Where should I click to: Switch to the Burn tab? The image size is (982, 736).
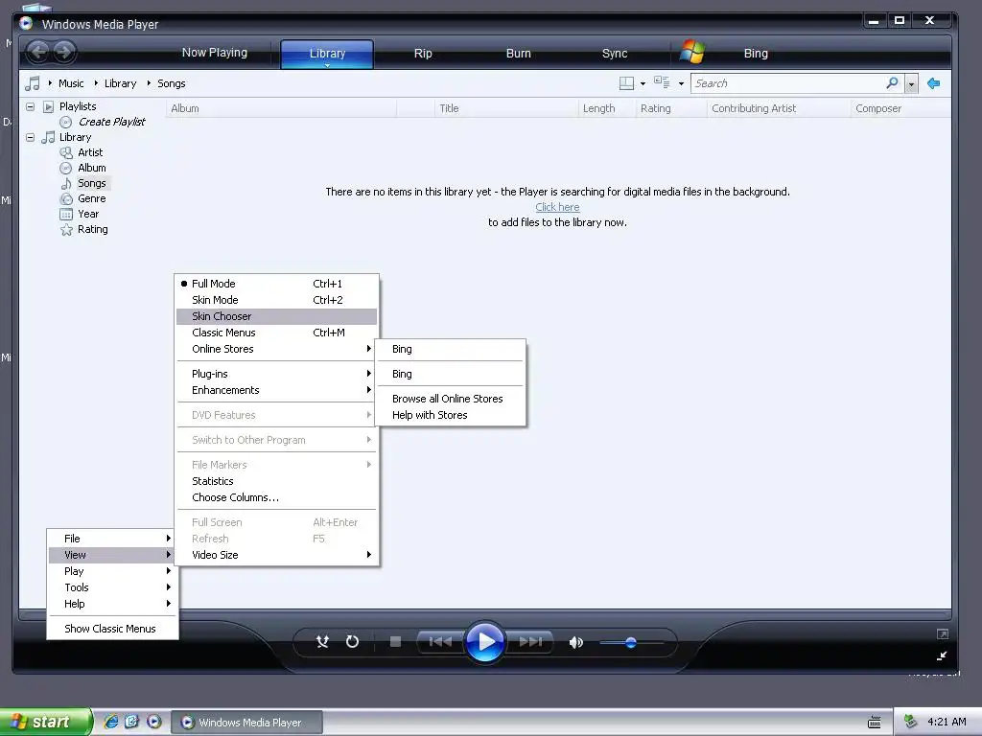519,54
